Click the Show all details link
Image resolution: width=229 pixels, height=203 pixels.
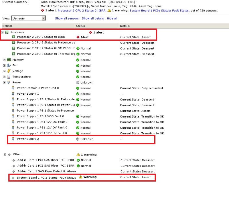click(93, 18)
